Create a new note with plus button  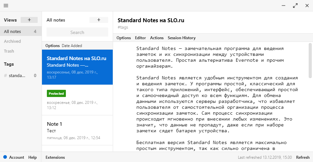99,20
